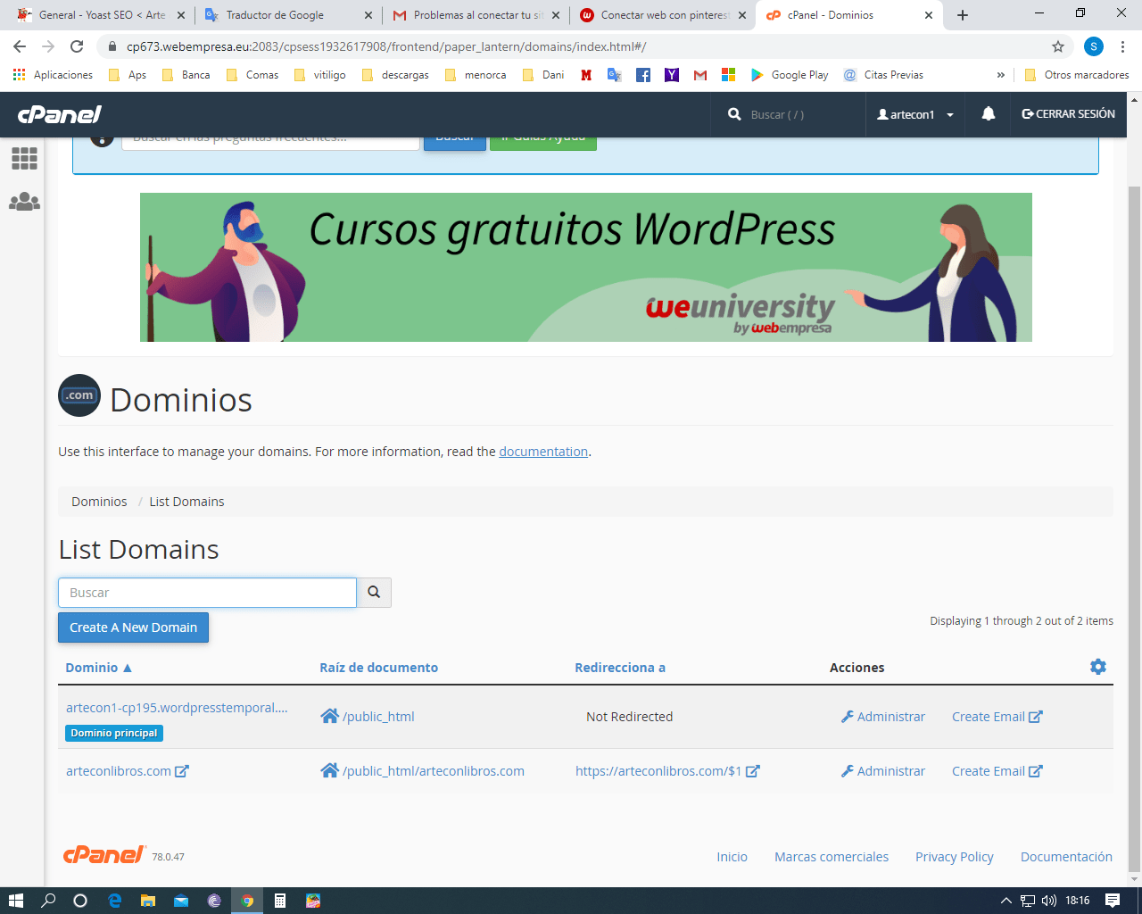Open the Windows Start menu

point(15,901)
